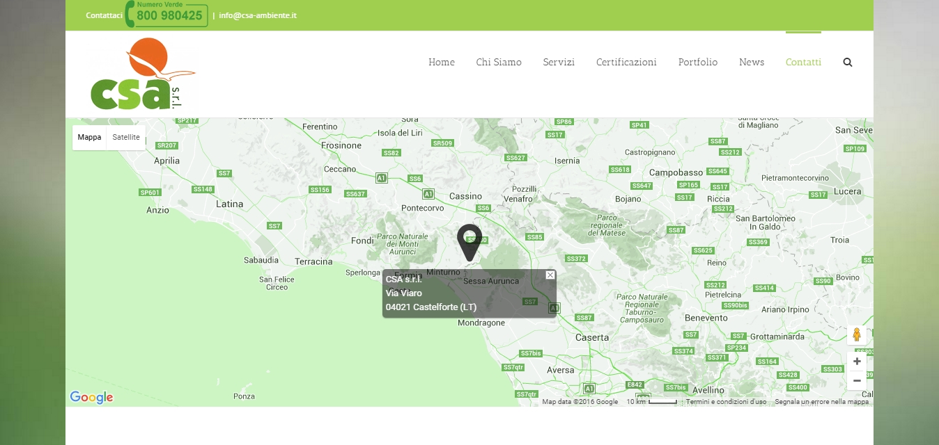Screen dimensions: 939x445
Task: Click the Pontecorvo label on map
Action: (x=423, y=207)
